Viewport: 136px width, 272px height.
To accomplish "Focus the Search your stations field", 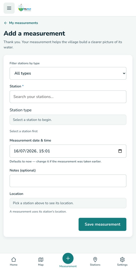I will [x=68, y=97].
